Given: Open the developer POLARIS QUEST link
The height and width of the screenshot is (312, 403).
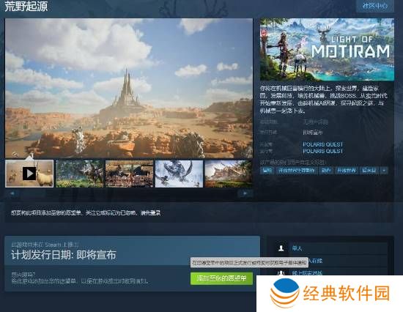Looking at the screenshot, I should 323,144.
